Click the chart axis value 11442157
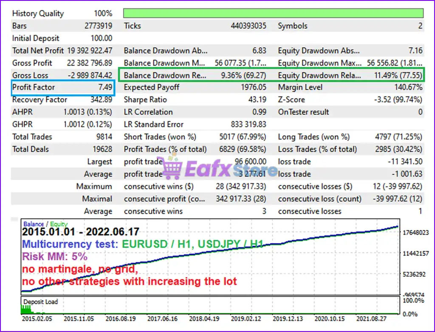The height and width of the screenshot is (332, 435). (416, 253)
